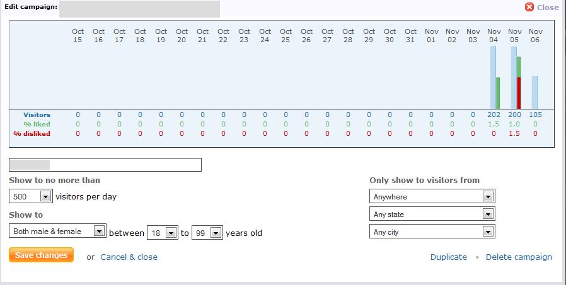Click the Delete campaign link
Image resolution: width=566 pixels, height=285 pixels.
(519, 257)
